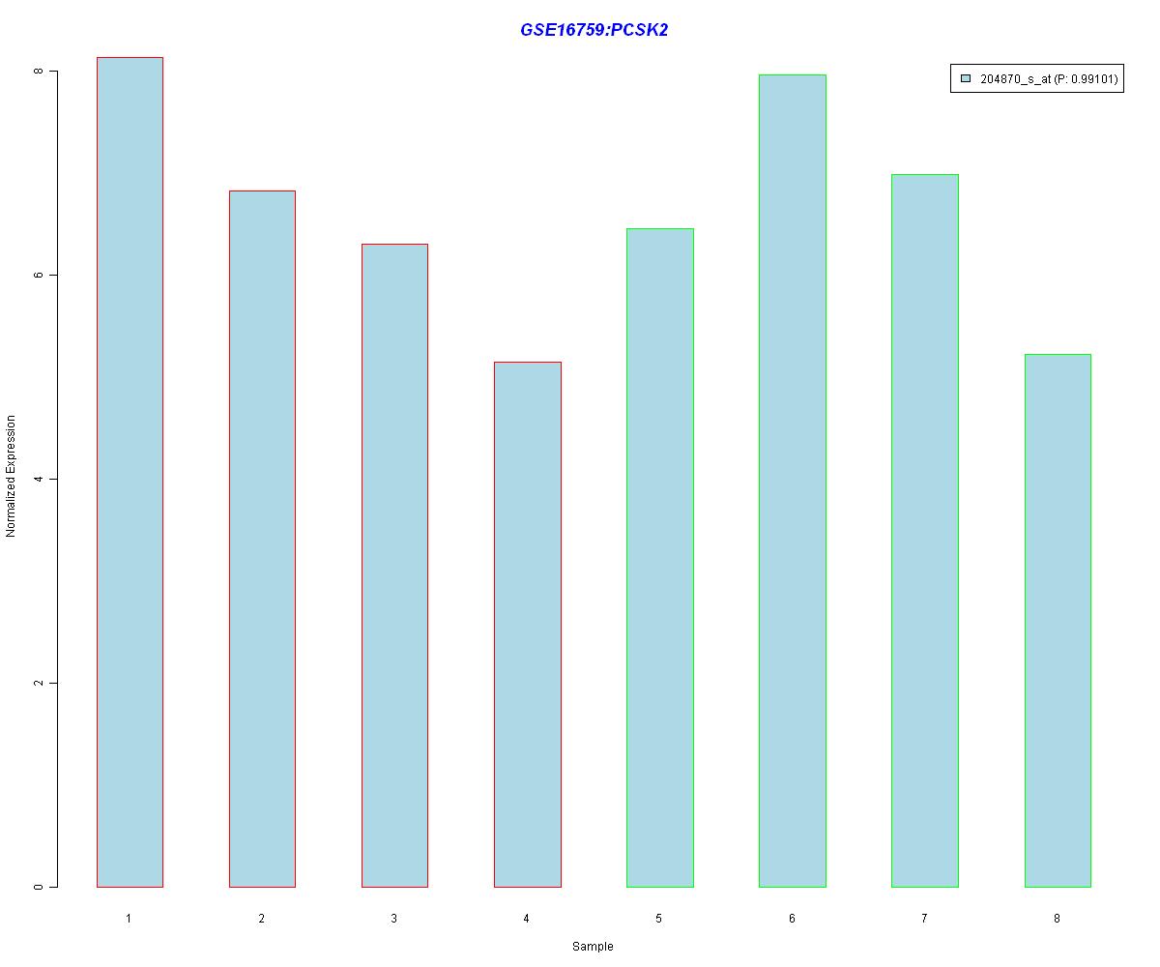This screenshot has height=967, width=1160.
Task: Click x-axis tick label 2
Action: (262, 918)
